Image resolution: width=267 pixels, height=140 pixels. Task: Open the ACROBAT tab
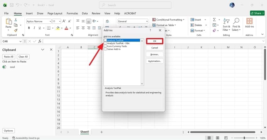[x=130, y=13]
